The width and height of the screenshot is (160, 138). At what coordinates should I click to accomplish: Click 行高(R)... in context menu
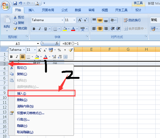(41, 119)
